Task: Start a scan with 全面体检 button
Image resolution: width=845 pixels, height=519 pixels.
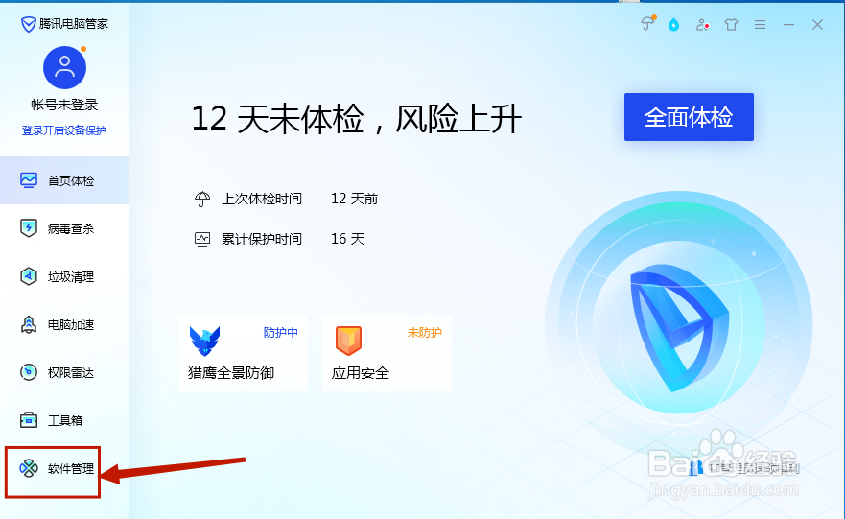Action: 689,117
